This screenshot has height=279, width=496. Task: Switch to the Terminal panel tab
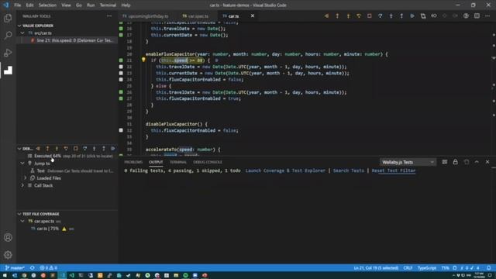click(178, 162)
